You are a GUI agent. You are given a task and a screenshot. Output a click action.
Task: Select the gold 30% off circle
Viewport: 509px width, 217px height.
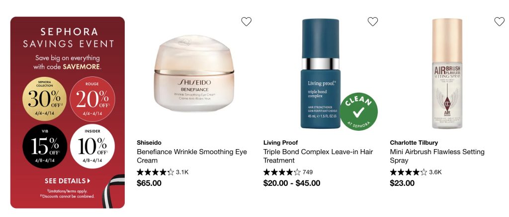click(44, 98)
